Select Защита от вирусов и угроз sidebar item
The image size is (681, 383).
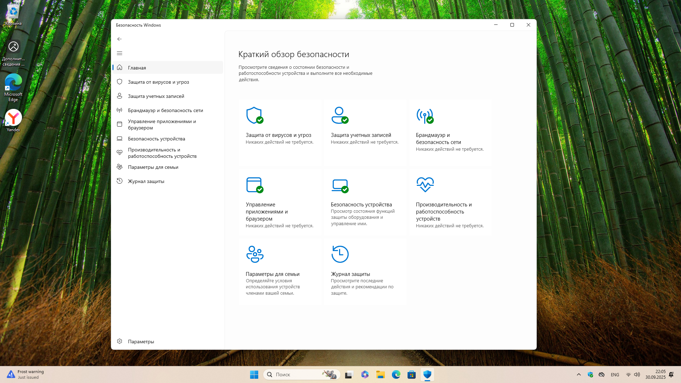click(158, 82)
